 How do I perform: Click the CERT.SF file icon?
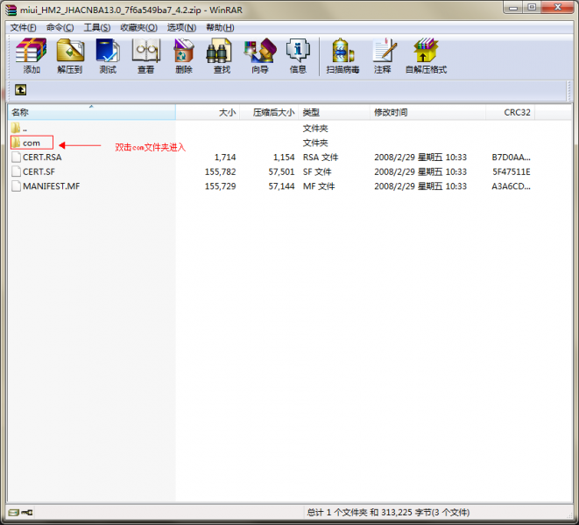coord(16,171)
